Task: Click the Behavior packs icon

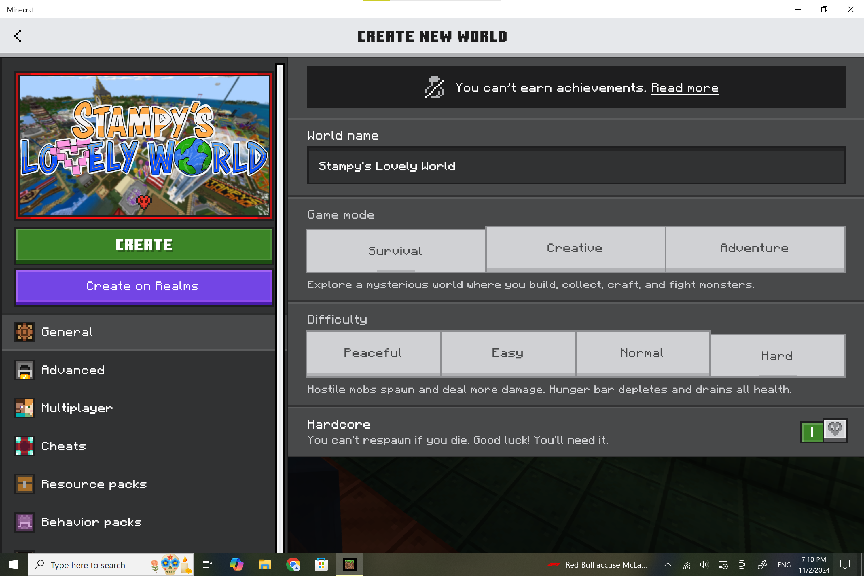Action: [24, 522]
